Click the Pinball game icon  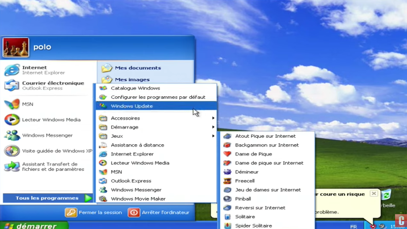(228, 199)
